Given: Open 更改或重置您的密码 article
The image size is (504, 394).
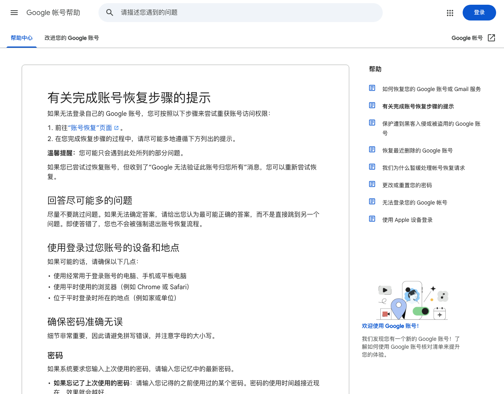Looking at the screenshot, I should (x=407, y=185).
